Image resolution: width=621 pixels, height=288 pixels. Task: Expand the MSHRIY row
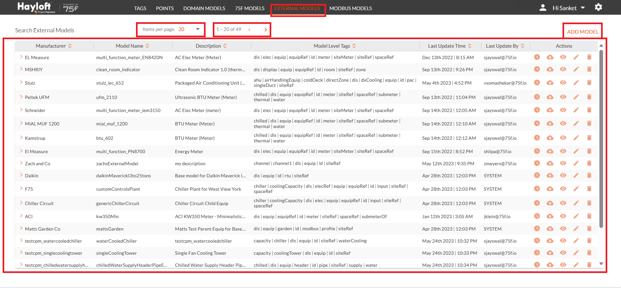pos(21,69)
